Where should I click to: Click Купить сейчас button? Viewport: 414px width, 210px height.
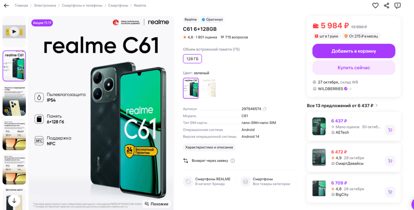point(354,68)
